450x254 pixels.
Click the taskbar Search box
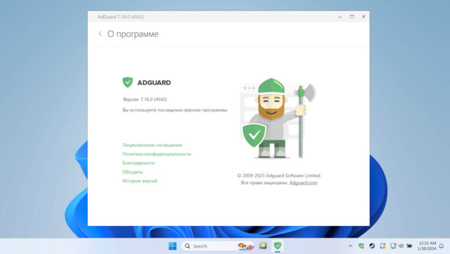click(218, 246)
